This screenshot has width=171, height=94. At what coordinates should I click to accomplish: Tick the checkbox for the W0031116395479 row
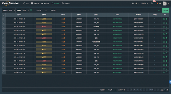point(3,27)
